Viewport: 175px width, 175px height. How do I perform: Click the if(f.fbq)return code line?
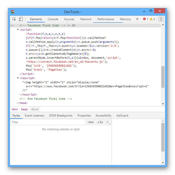pos(66,38)
